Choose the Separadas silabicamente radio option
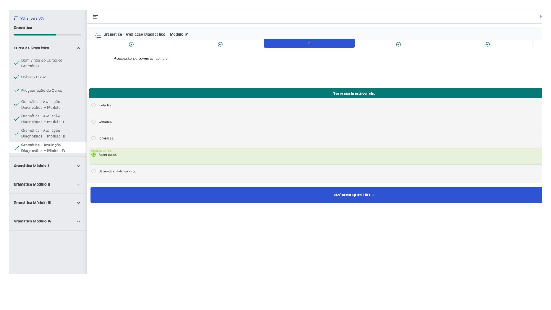Image resolution: width=551 pixels, height=310 pixels. click(x=94, y=171)
